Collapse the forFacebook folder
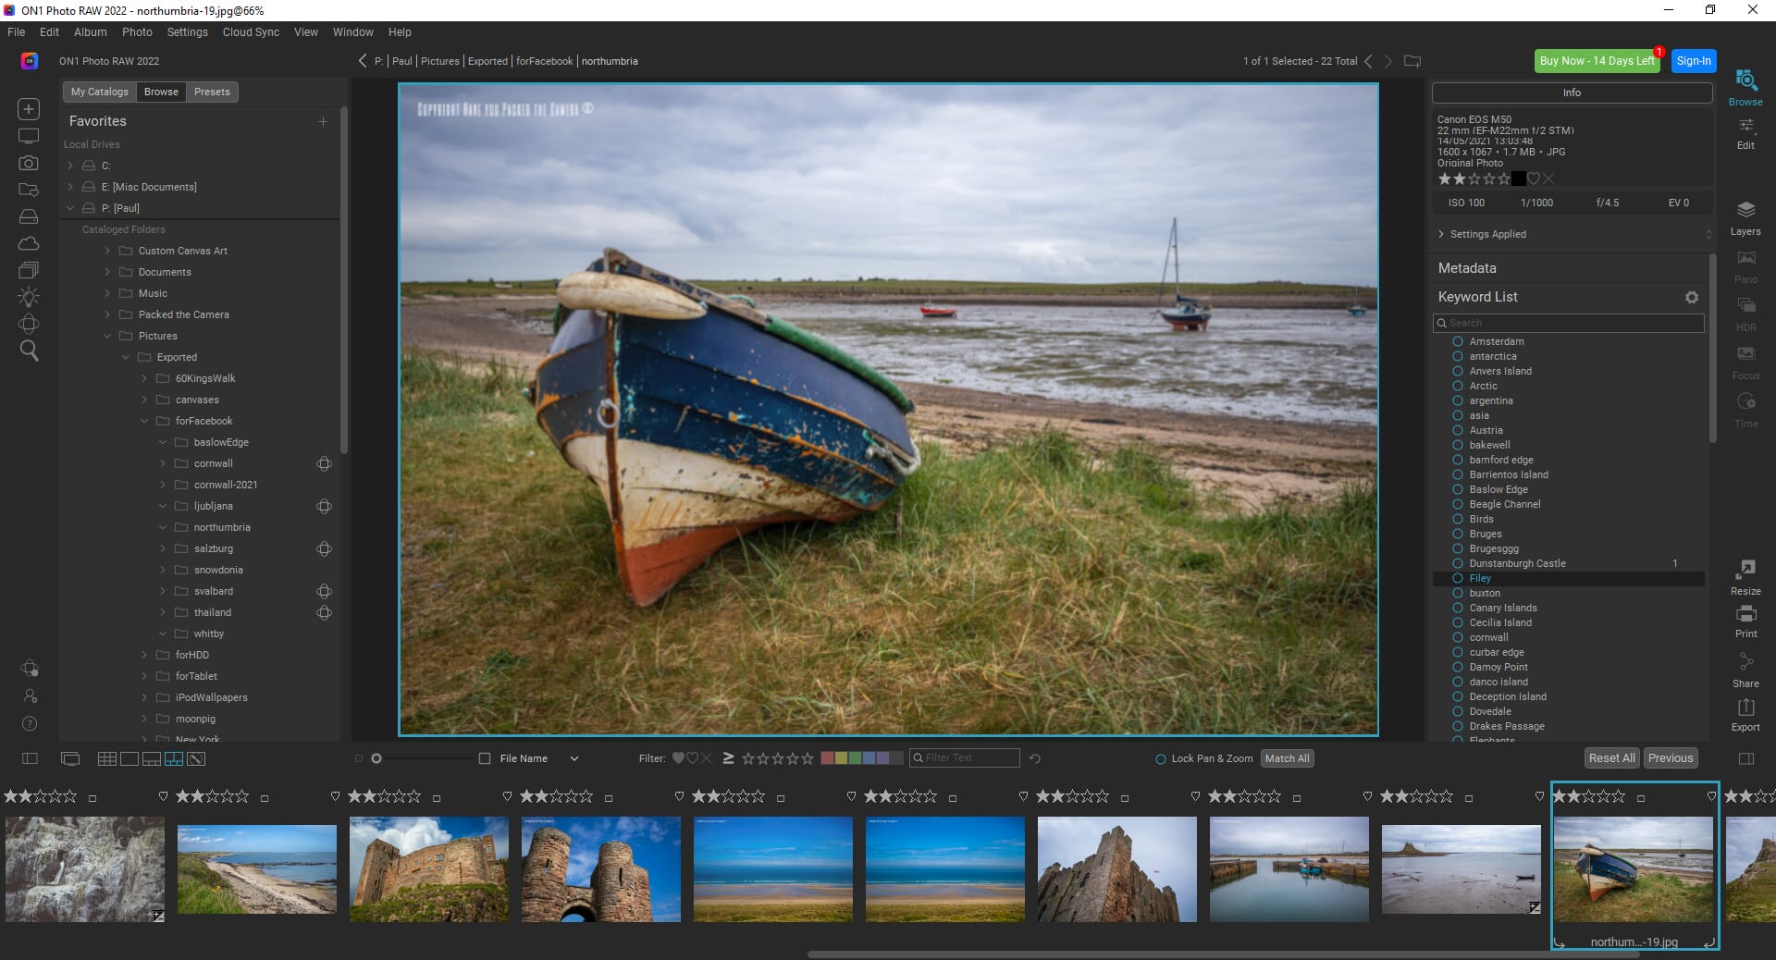The width and height of the screenshot is (1776, 960). pos(144,421)
